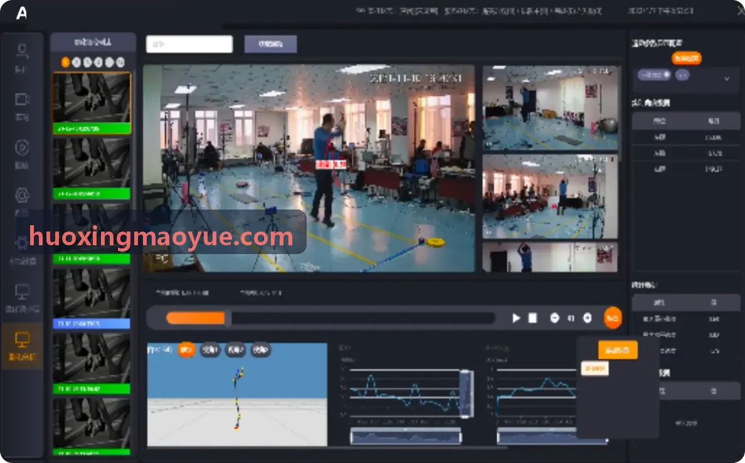This screenshot has height=463, width=745.
Task: Click the range slider beneath the right chart
Action: point(552,437)
